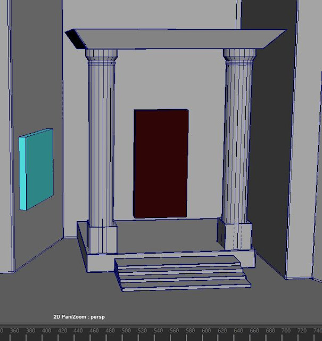Viewport: 322px width, 341px height.
Task: Select the flat roof slab above the columns
Action: tap(176, 39)
